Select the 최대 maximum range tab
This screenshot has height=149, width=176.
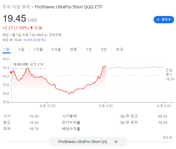click(119, 49)
